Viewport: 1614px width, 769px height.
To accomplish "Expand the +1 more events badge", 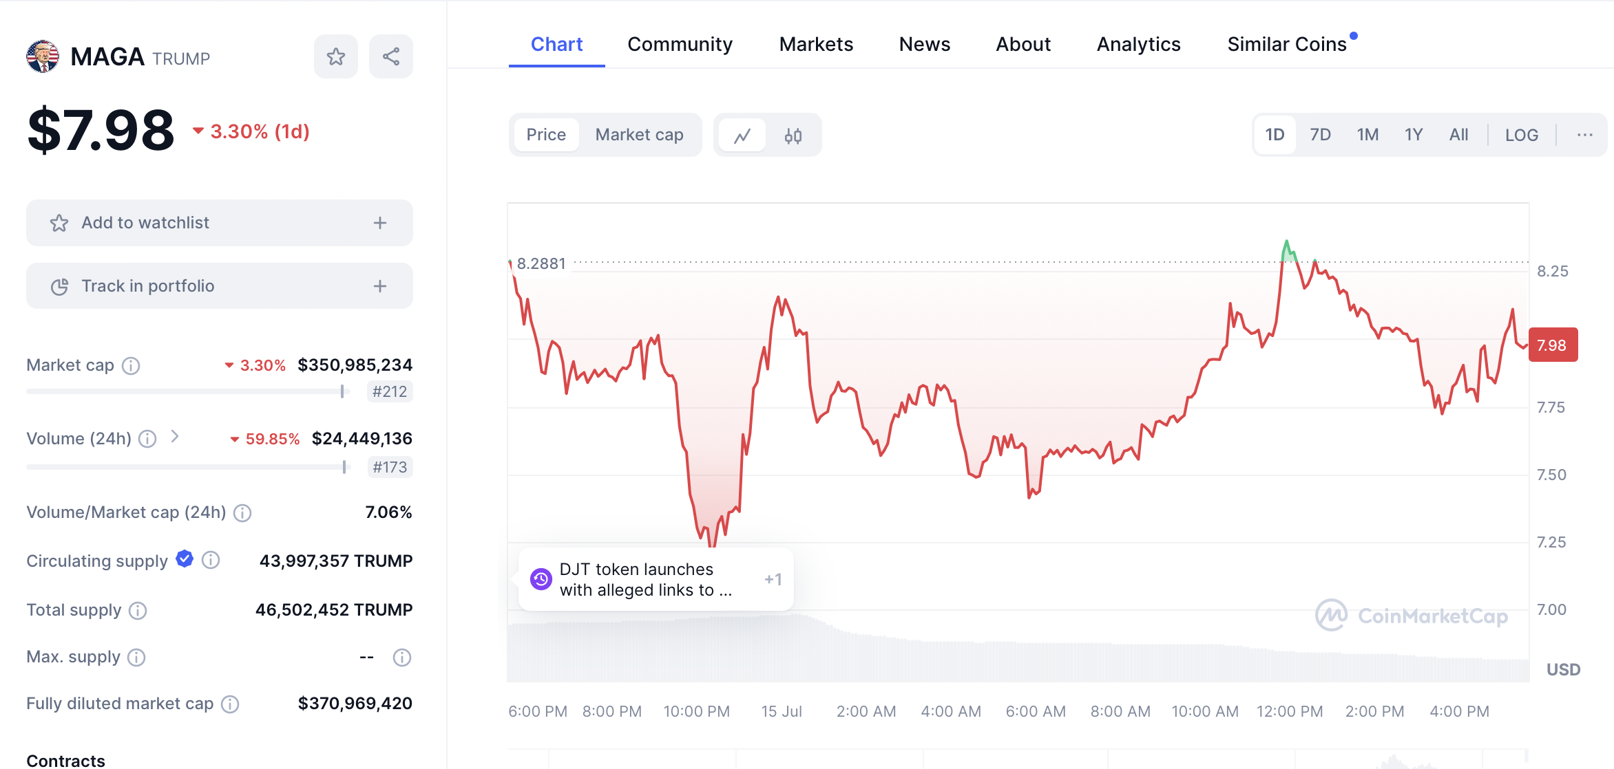I will coord(773,579).
